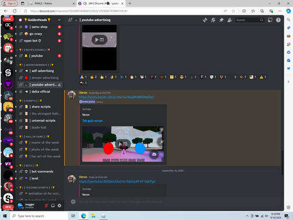Screen dimensions: 293x220
Task: Open the go-crazy channel
Action: pyautogui.click(x=40, y=34)
